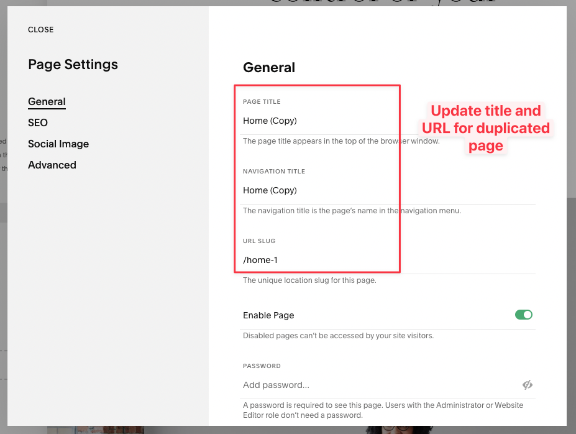Click the green Enable Page switch

(x=523, y=315)
